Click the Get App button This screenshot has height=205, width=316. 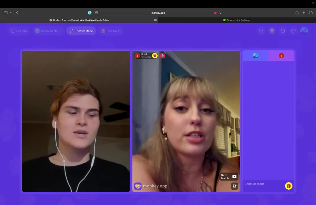click(19, 31)
